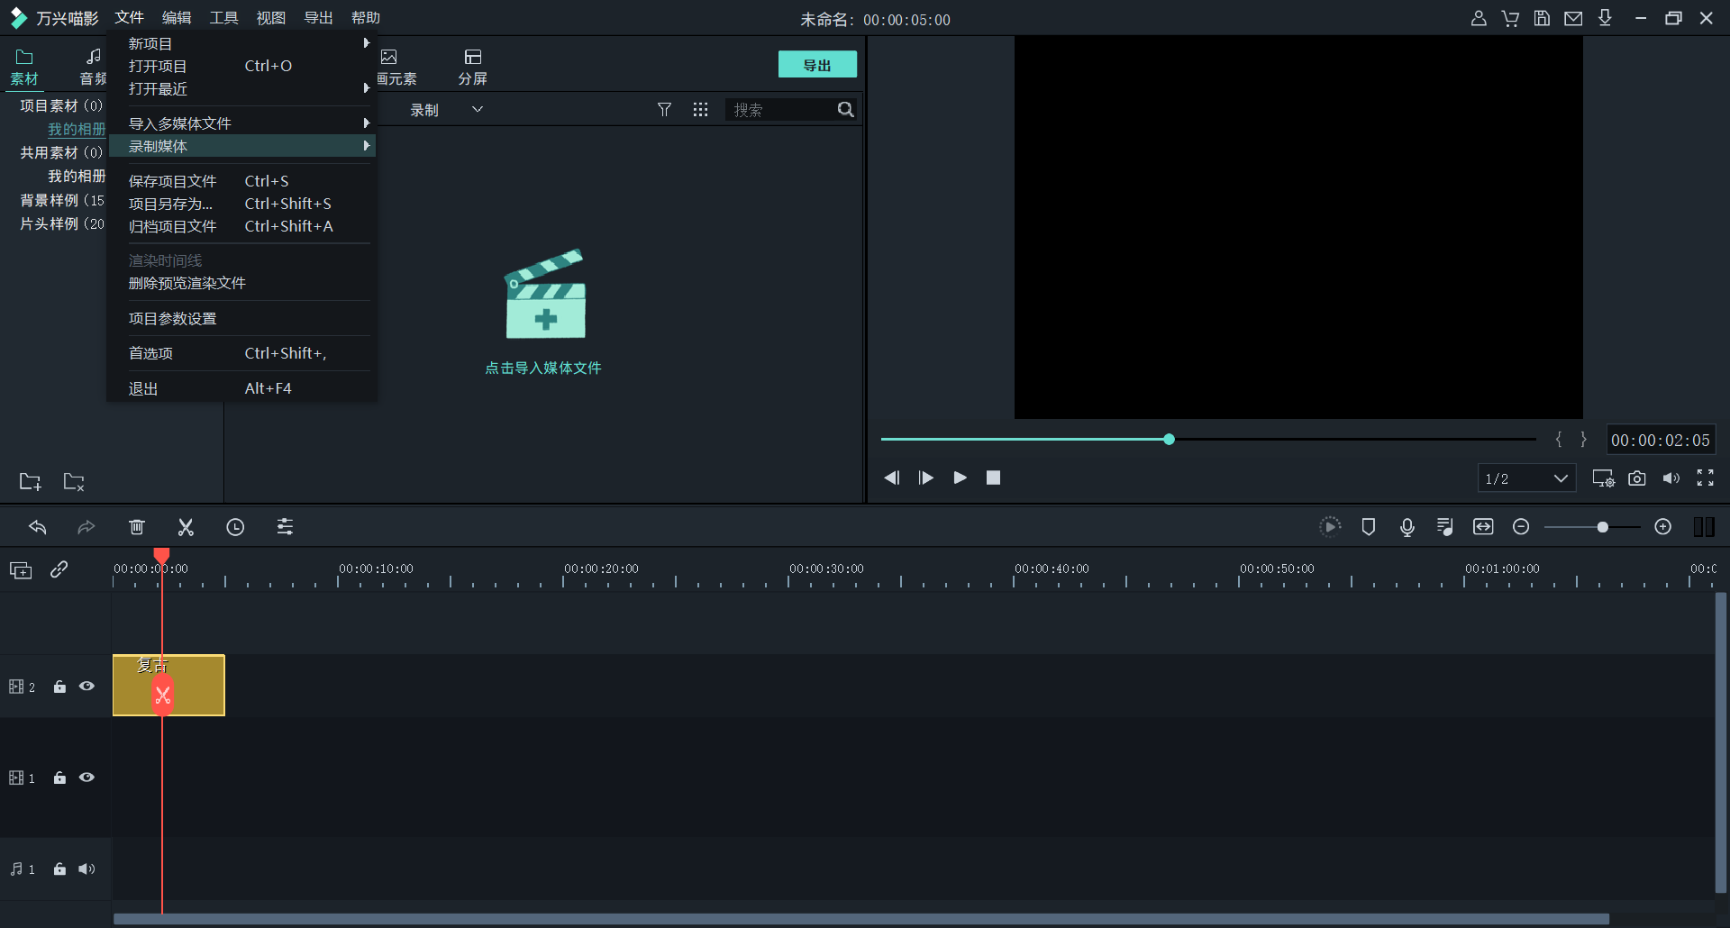Open the 1/2 preview quality dropdown
Viewport: 1730px width, 928px height.
click(x=1526, y=478)
